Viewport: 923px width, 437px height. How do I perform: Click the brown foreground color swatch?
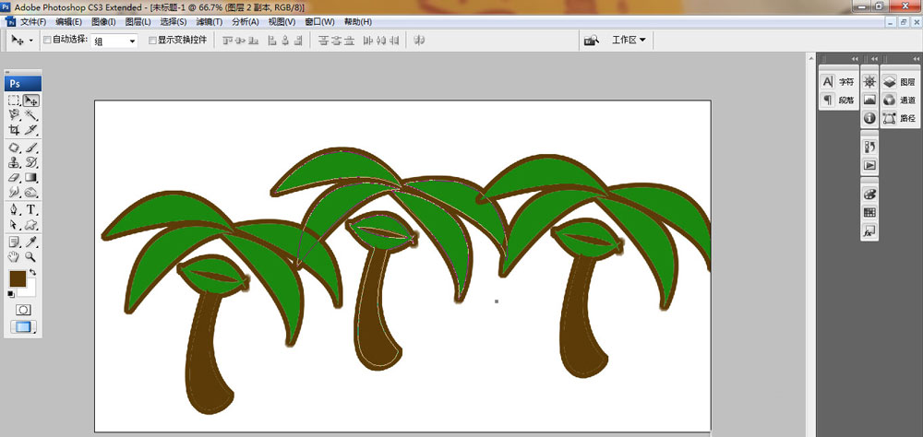pos(18,278)
